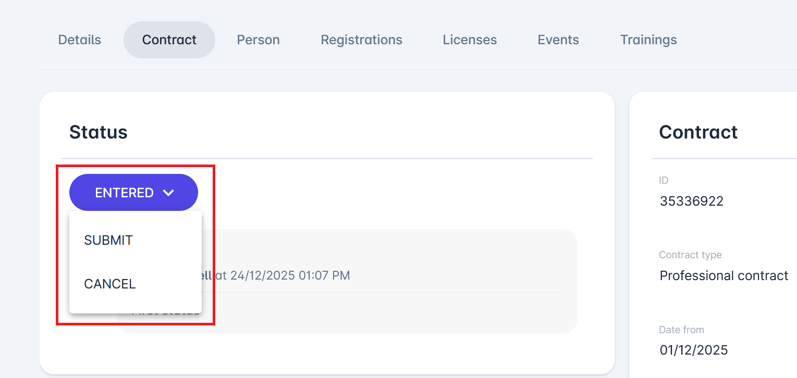Open the Person tab
Image resolution: width=797 pixels, height=378 pixels.
coord(258,40)
